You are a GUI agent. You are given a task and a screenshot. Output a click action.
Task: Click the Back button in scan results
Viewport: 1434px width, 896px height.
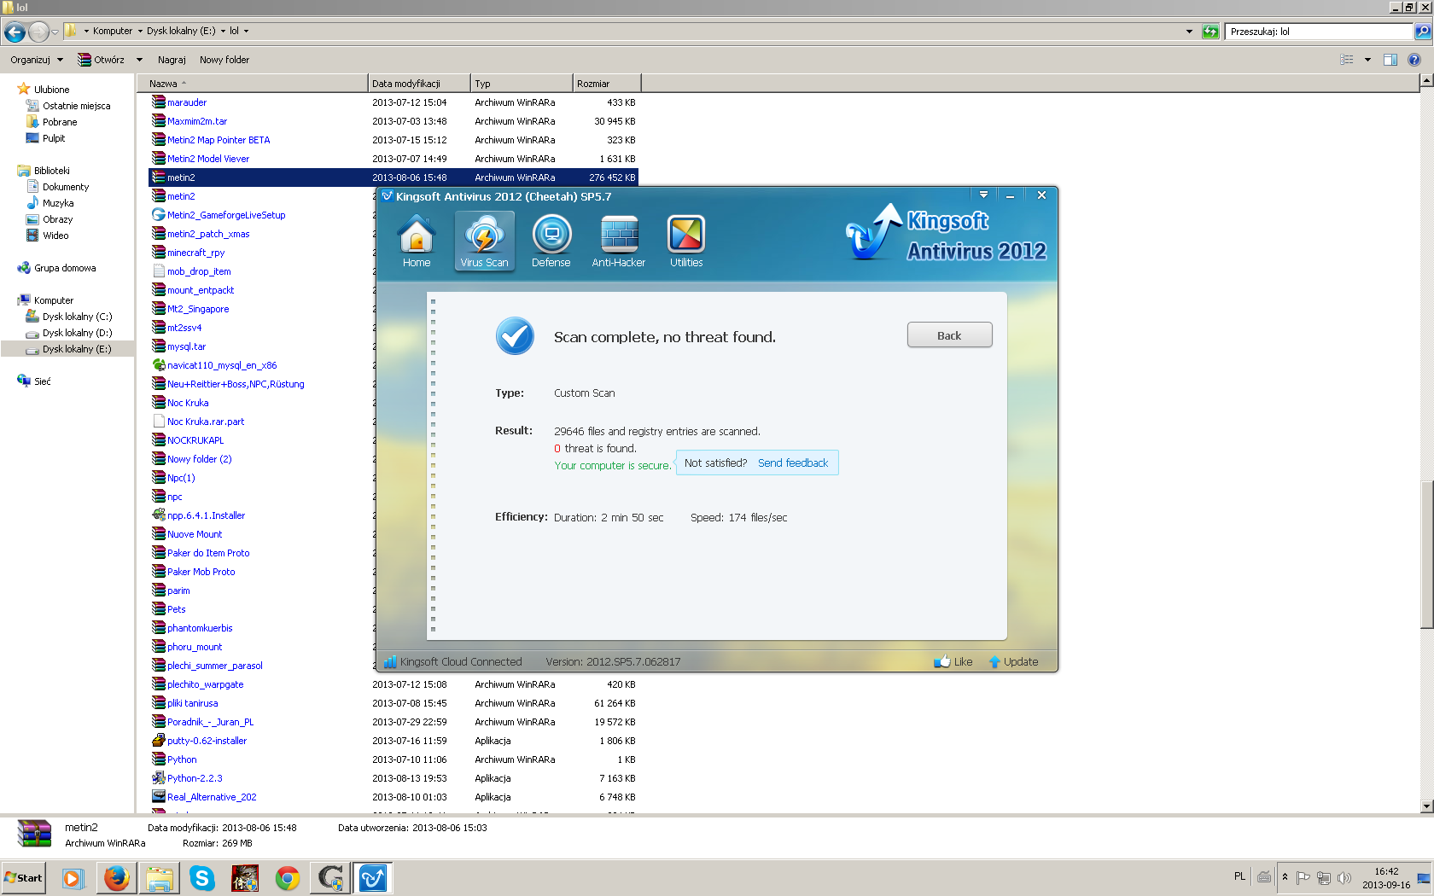click(x=949, y=335)
